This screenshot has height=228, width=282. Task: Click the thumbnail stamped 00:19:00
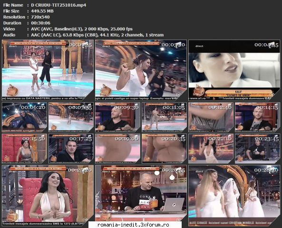tap(118, 149)
